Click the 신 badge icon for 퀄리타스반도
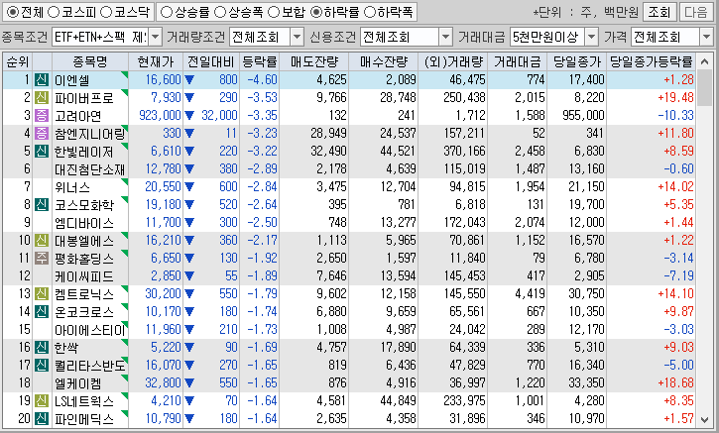Viewport: 719px width, 433px height. point(42,366)
